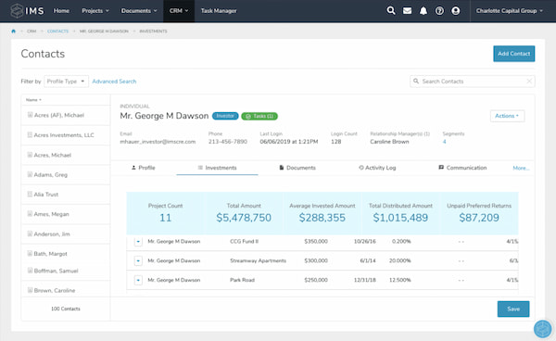Open the notifications bell icon
This screenshot has height=341, width=556.
423,10
